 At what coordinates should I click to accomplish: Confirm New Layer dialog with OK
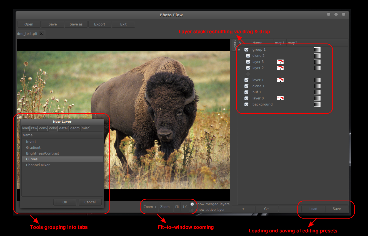pos(65,202)
